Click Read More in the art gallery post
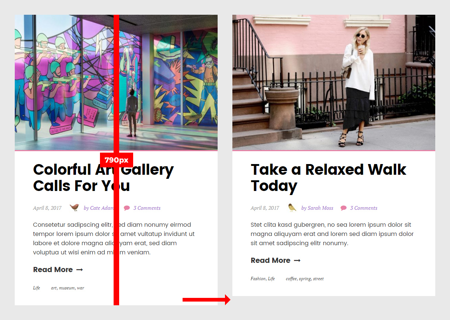Screen dimensions: 450x320 click(x=53, y=269)
